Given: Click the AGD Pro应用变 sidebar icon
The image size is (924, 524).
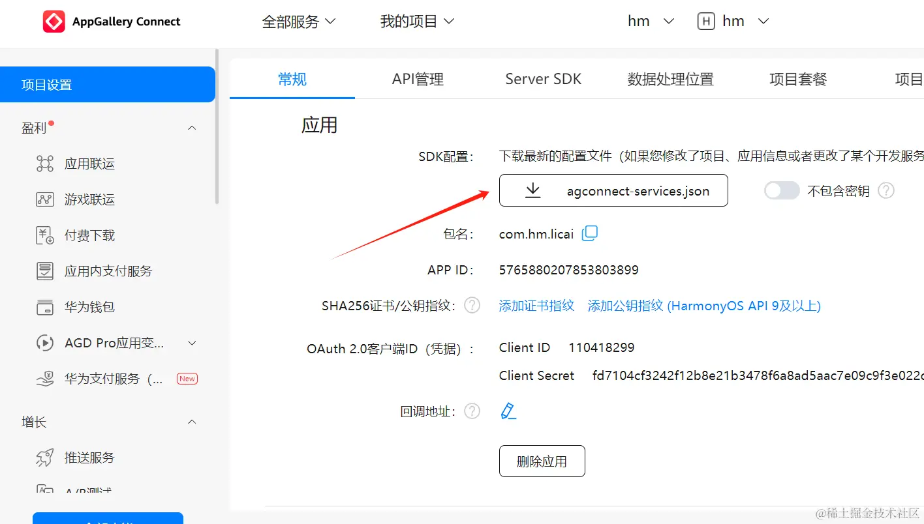Looking at the screenshot, I should click(45, 343).
